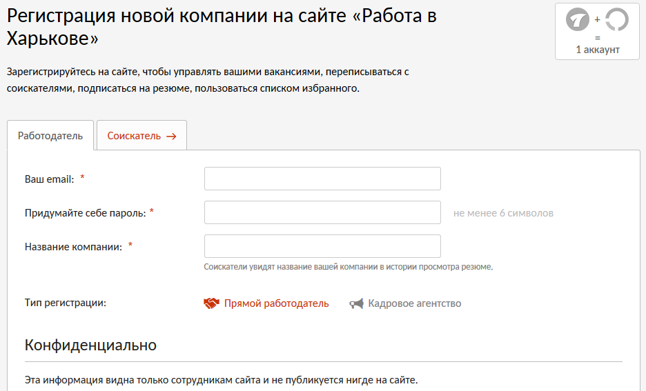Activate the "Название компании" text field
Viewport: 646px width, 391px height.
[x=322, y=246]
